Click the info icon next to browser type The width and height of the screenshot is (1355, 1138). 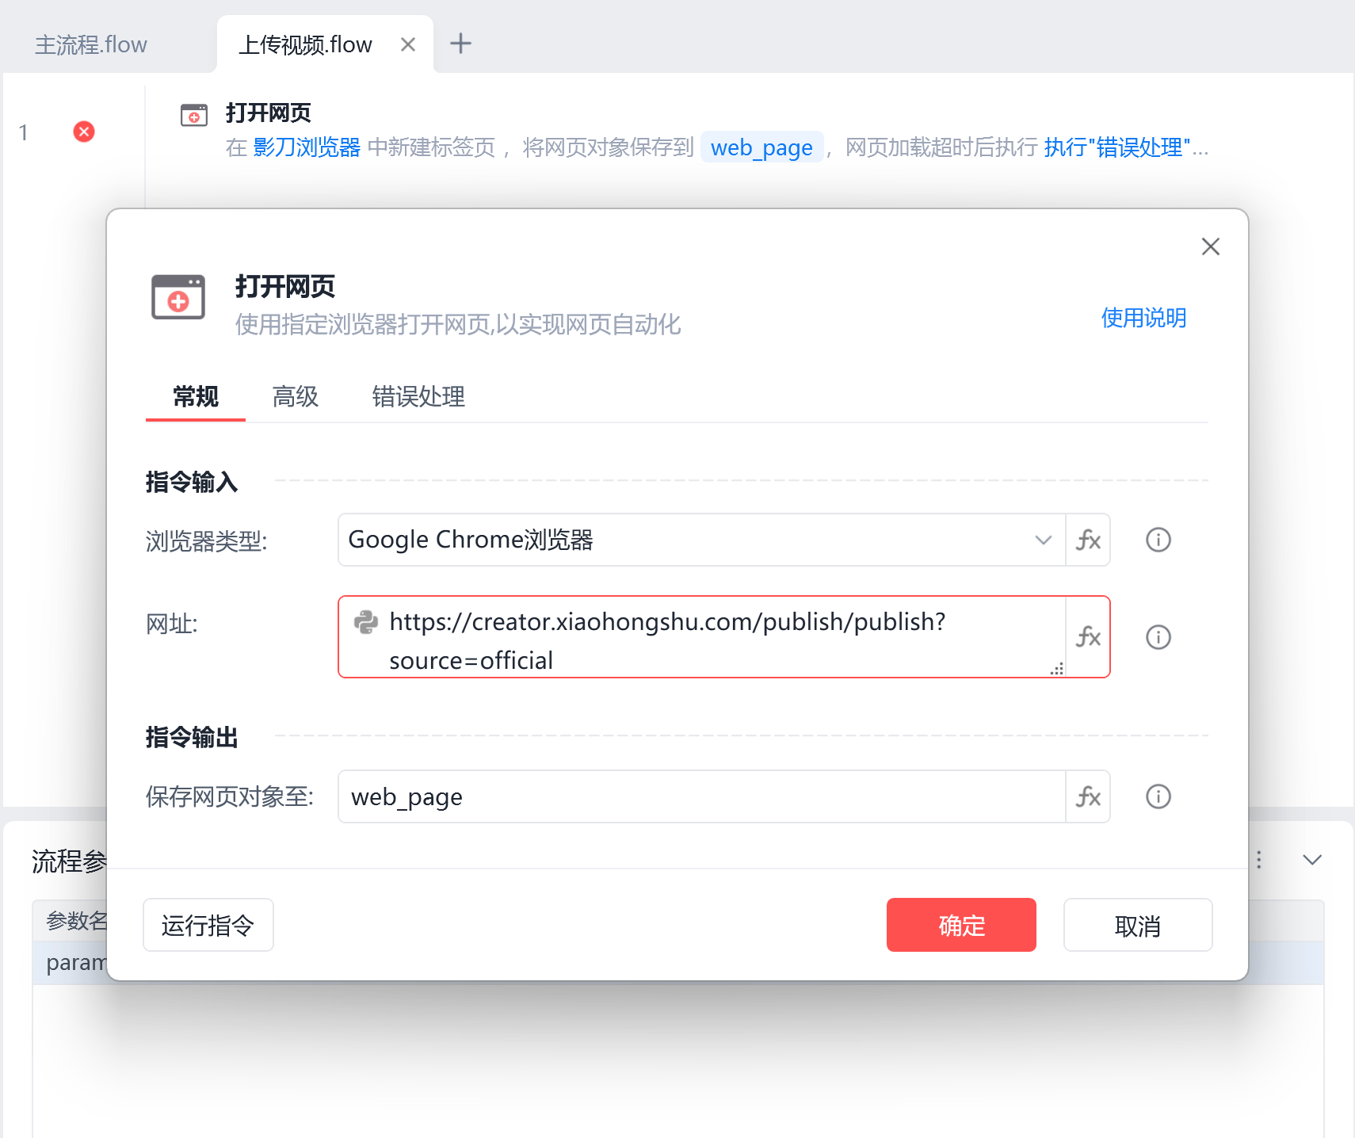[x=1158, y=540]
